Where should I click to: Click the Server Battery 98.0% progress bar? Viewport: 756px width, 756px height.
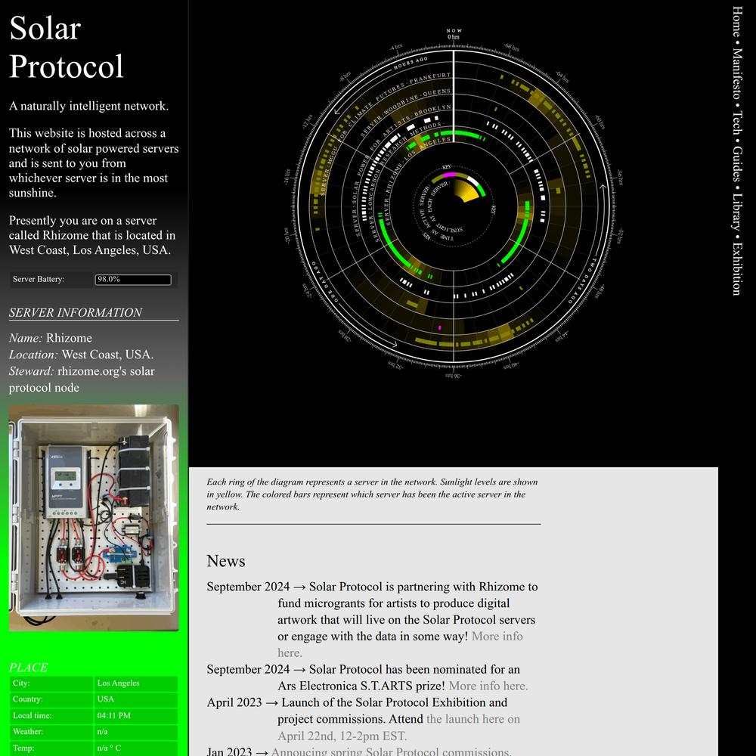[x=133, y=280]
